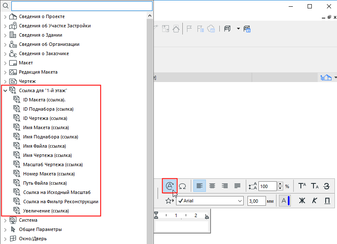Viewport: 337px width, 244px height.
Task: Expand Сведения о Проекте
Action: coord(5,16)
